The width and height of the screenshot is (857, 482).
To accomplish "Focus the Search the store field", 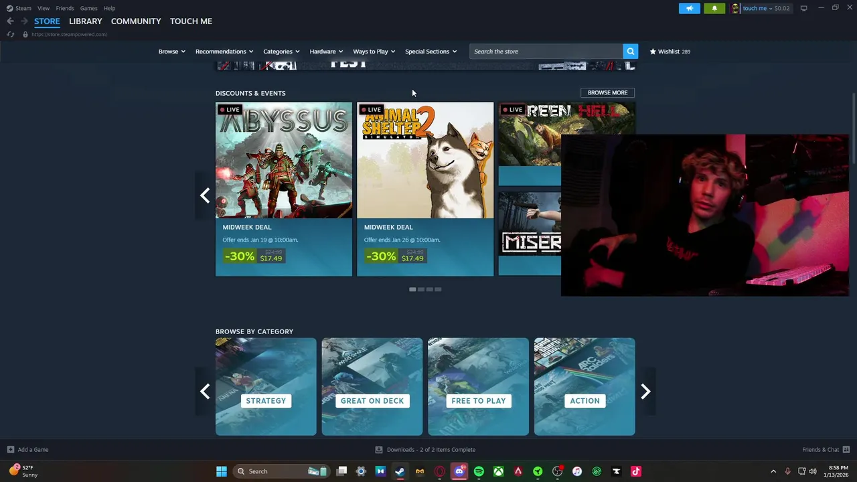I will pos(546,52).
